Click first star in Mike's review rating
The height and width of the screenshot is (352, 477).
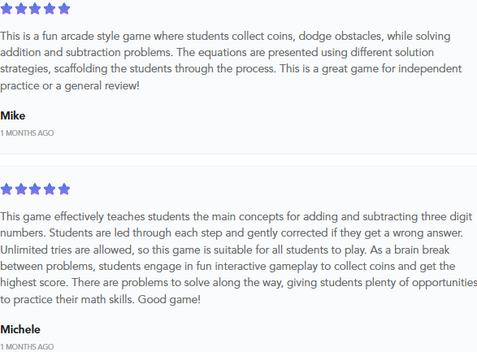(x=7, y=8)
